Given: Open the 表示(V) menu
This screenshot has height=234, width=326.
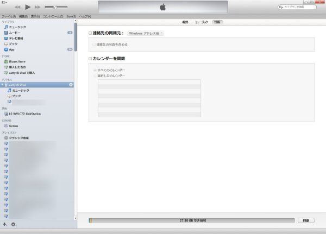Looking at the screenshot, I should point(35,16).
